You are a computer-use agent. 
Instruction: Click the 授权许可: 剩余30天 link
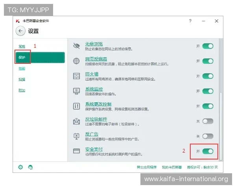203,167
